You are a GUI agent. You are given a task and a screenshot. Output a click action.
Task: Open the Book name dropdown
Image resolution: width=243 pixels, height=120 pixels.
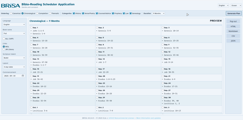[x=14, y=34]
